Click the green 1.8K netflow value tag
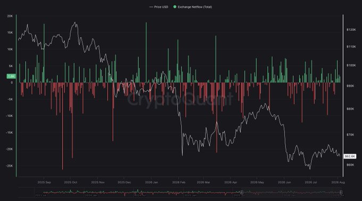Screen dimensions: 362x201 pos(11,76)
